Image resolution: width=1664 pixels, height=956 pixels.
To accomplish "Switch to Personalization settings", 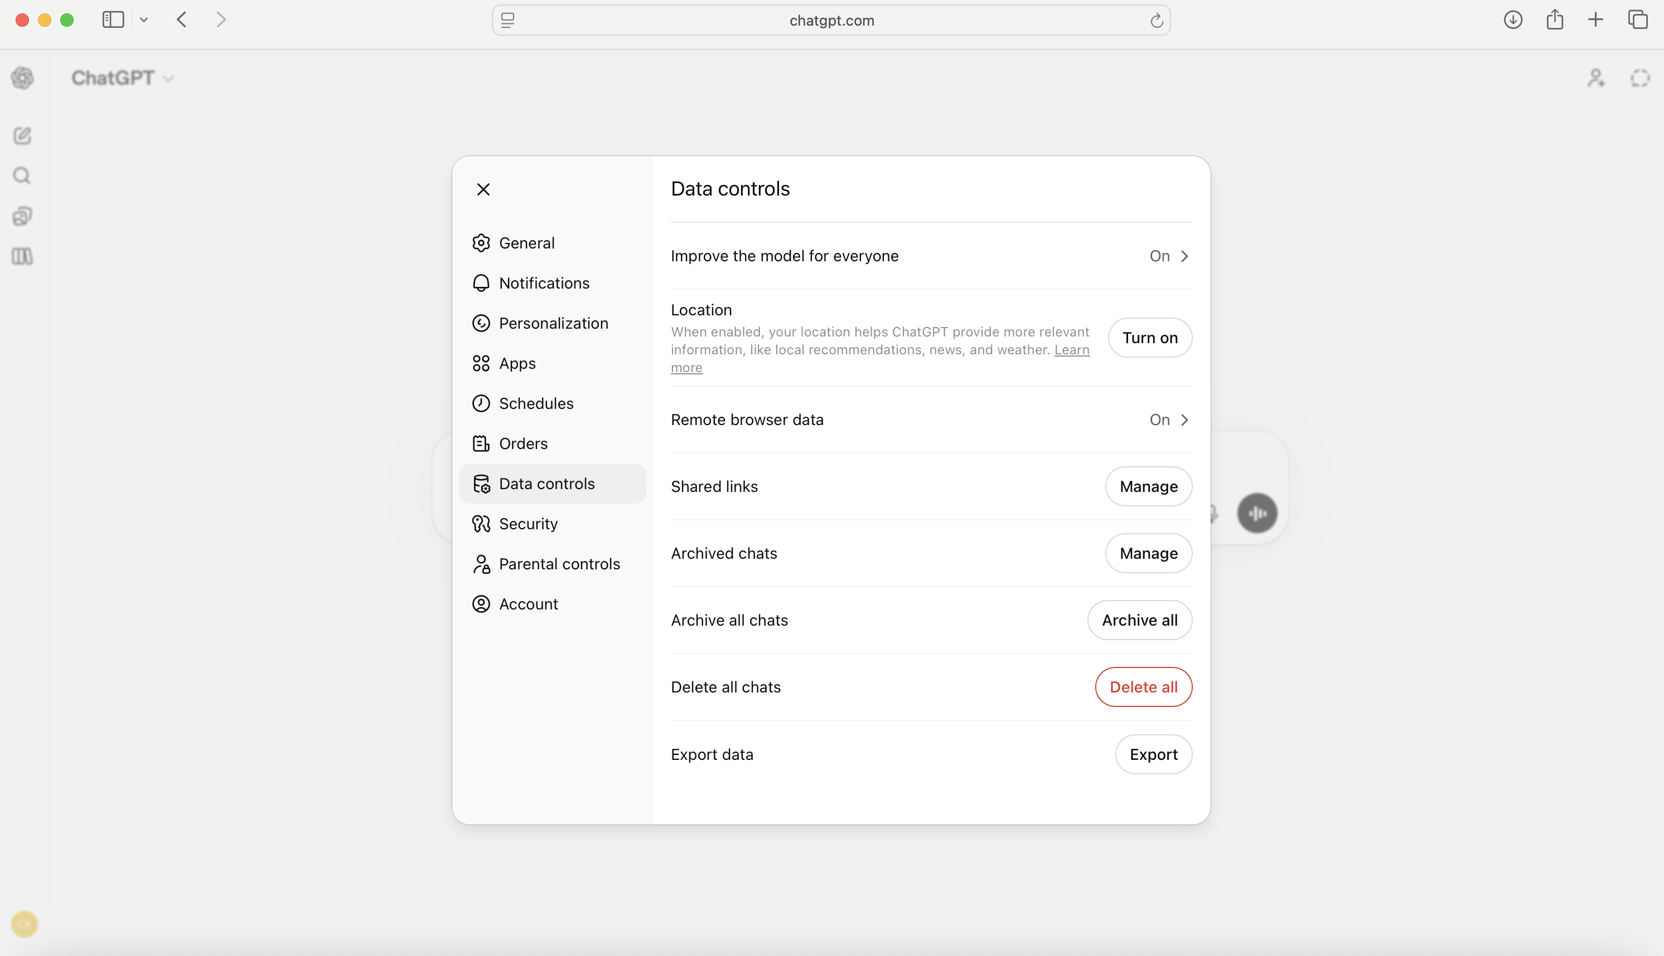I will (x=552, y=323).
